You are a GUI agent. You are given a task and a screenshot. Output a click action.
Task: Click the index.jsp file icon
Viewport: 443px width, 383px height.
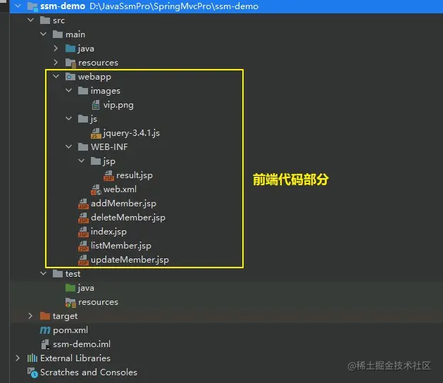pos(83,232)
